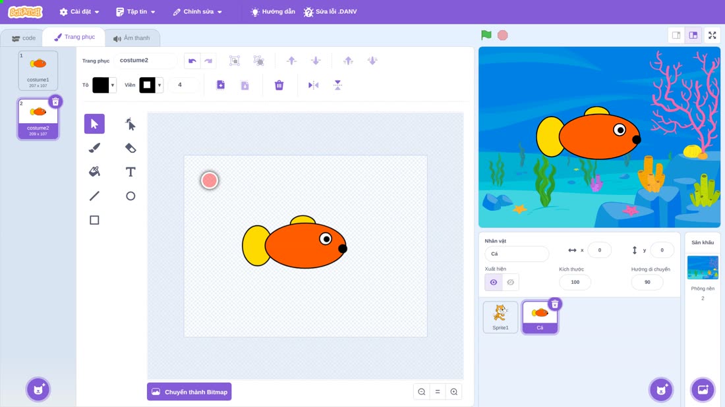Pick the Brush tool
The width and height of the screenshot is (725, 407).
[x=94, y=148]
